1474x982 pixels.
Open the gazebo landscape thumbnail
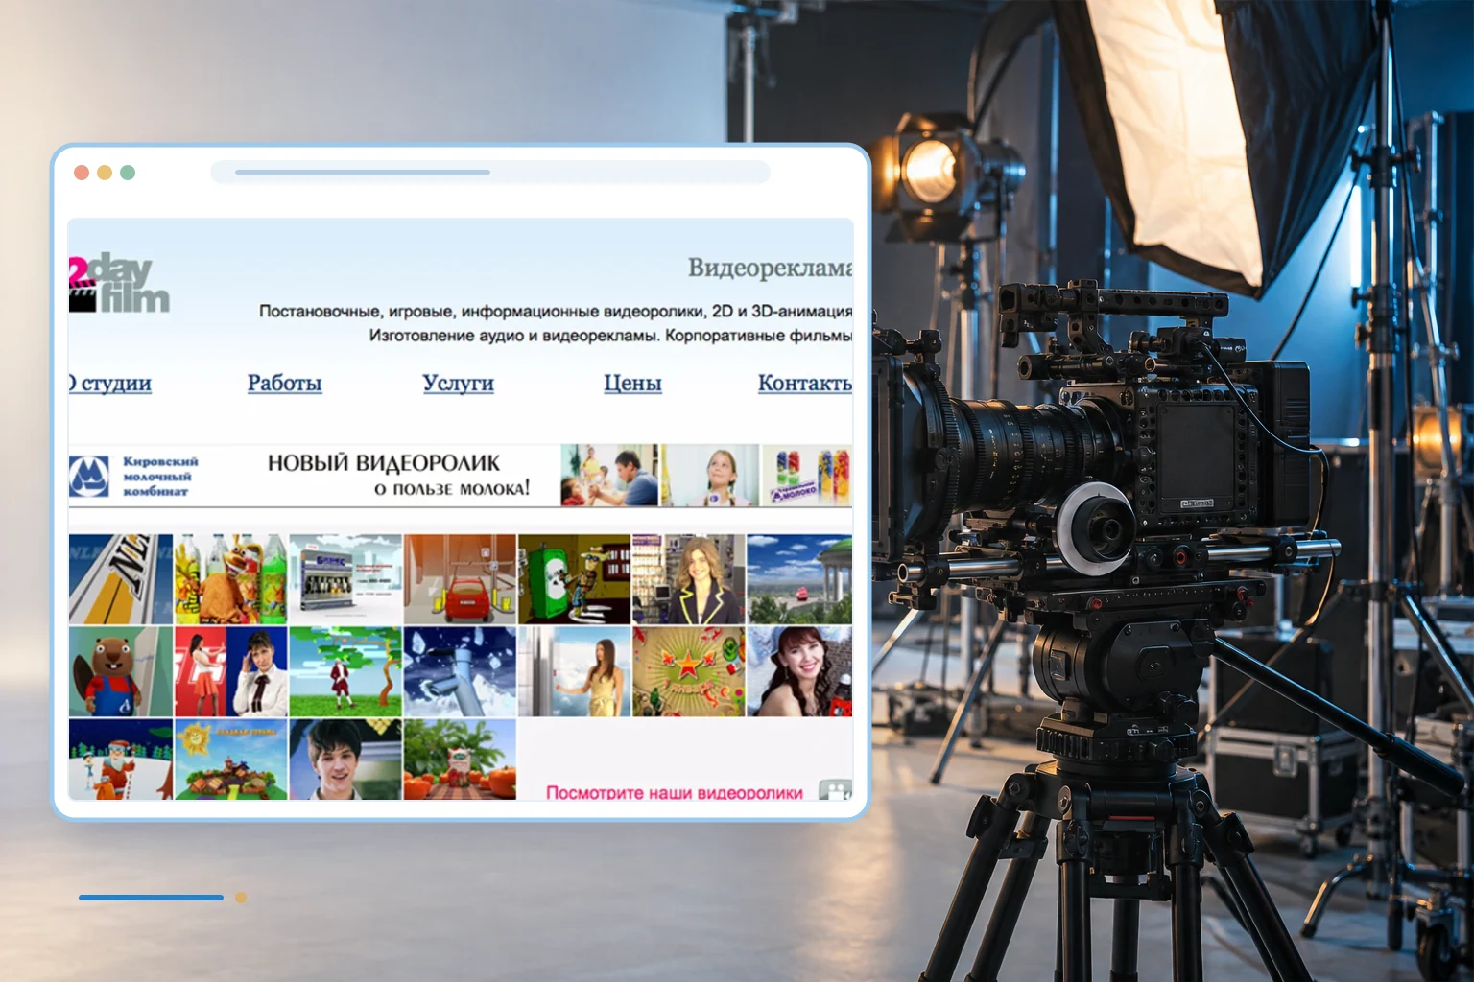coord(799,579)
